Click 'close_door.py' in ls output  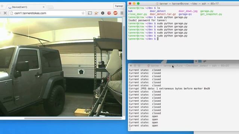coord(138,14)
